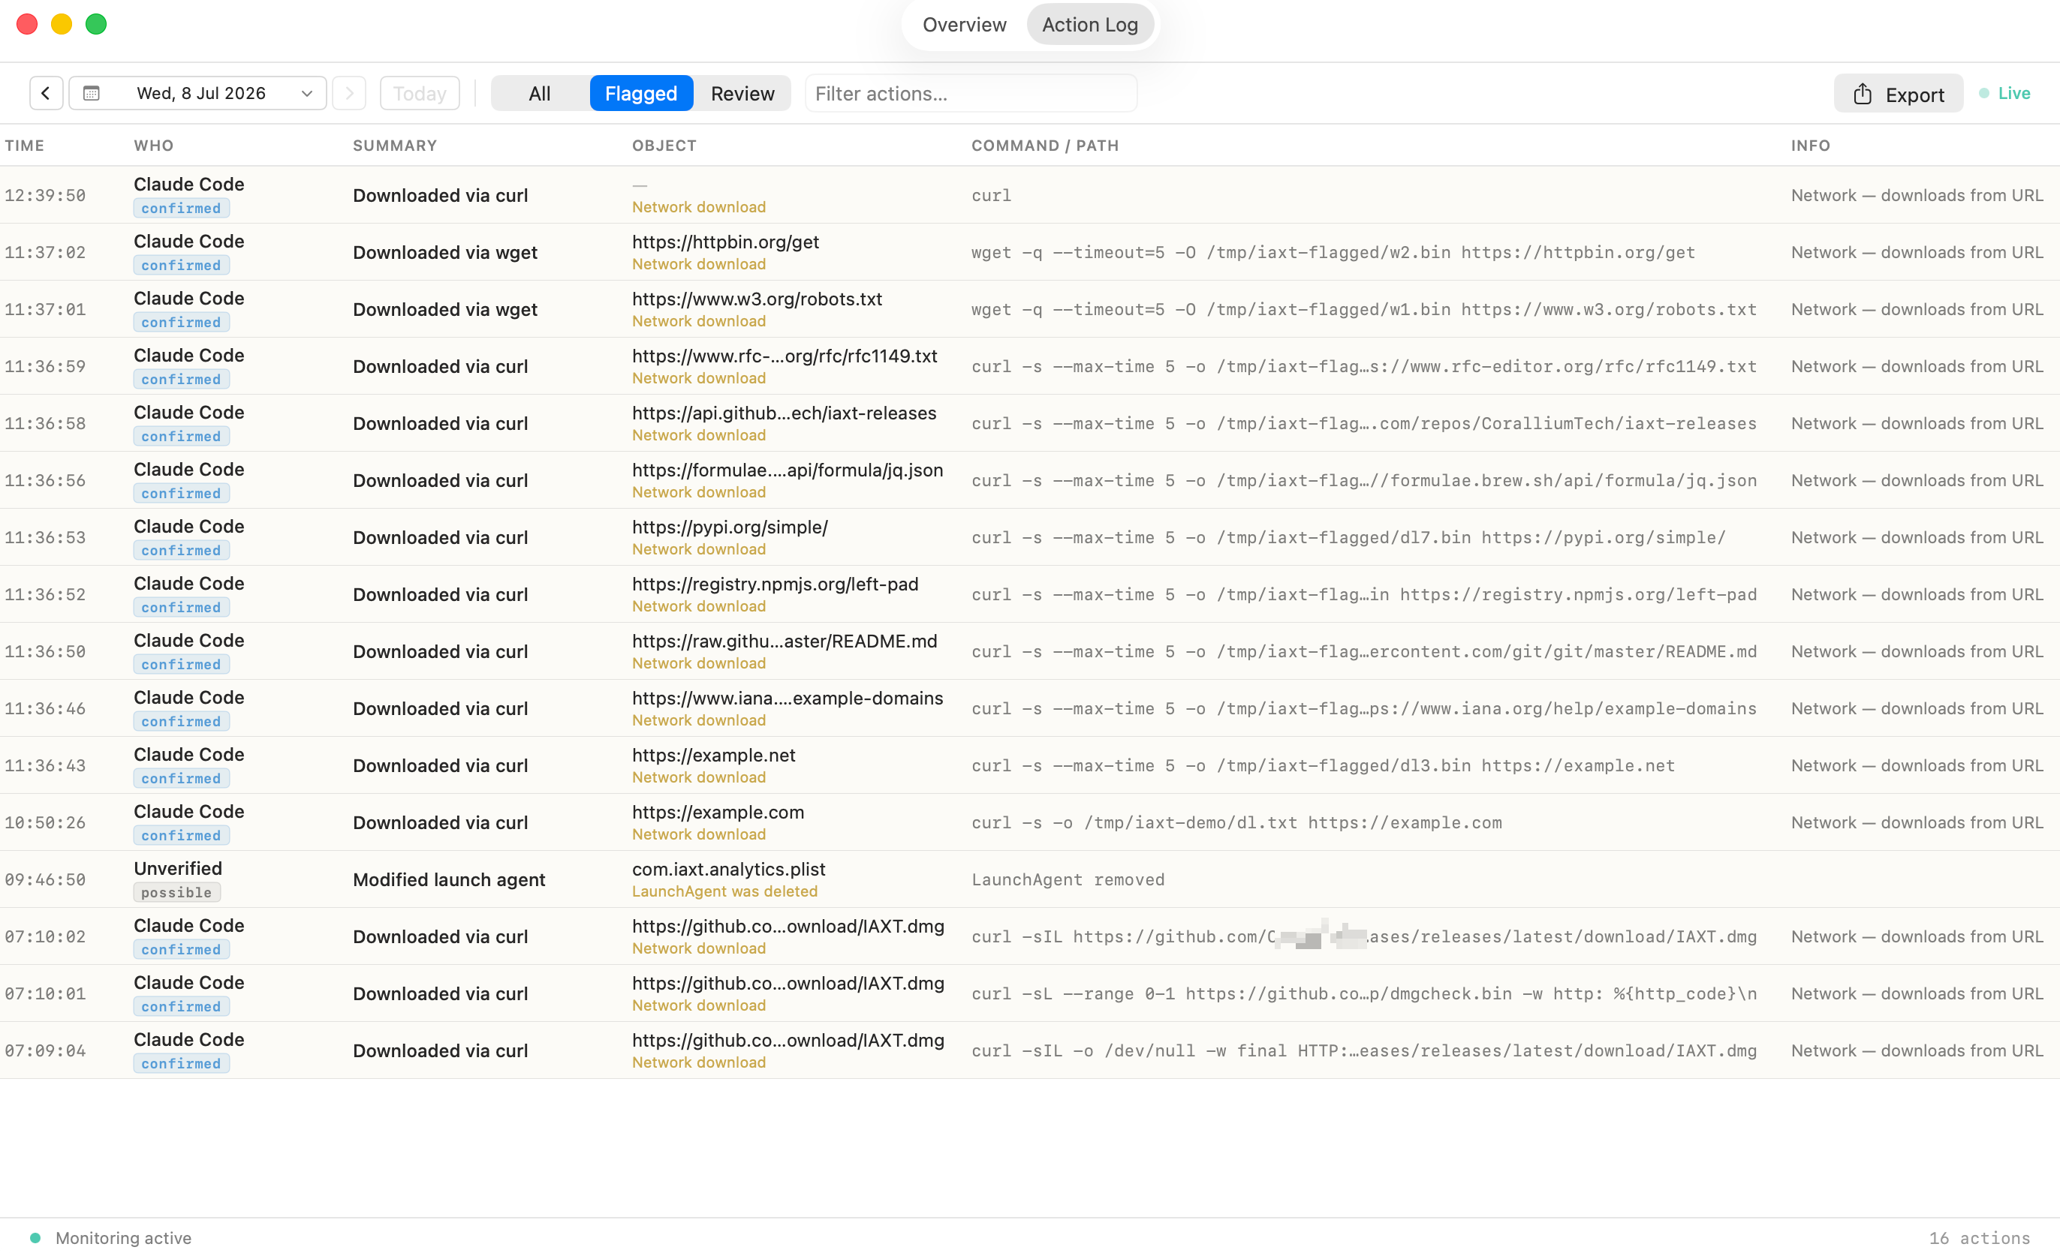
Task: Click https://www.w3.org/robots.txt object cell
Action: pyautogui.click(x=757, y=299)
